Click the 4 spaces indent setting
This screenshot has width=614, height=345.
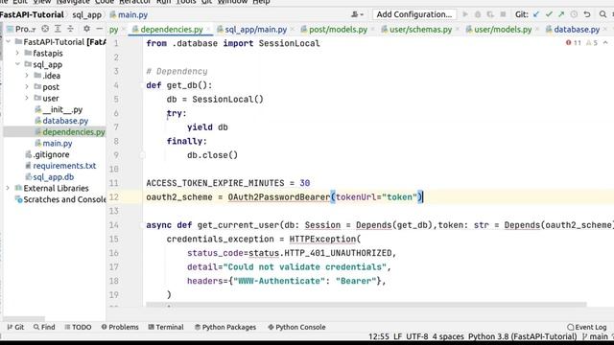click(x=448, y=336)
